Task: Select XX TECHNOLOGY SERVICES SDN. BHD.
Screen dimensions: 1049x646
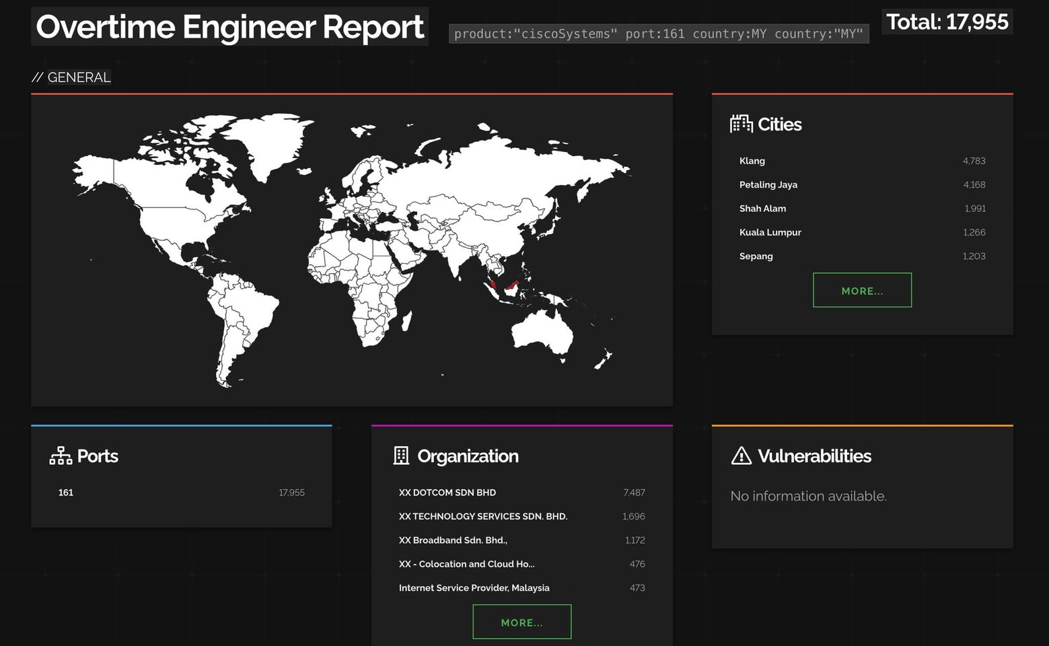Action: tap(482, 516)
